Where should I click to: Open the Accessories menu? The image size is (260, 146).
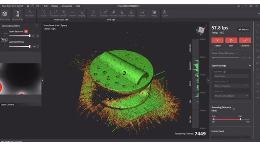tap(67, 6)
